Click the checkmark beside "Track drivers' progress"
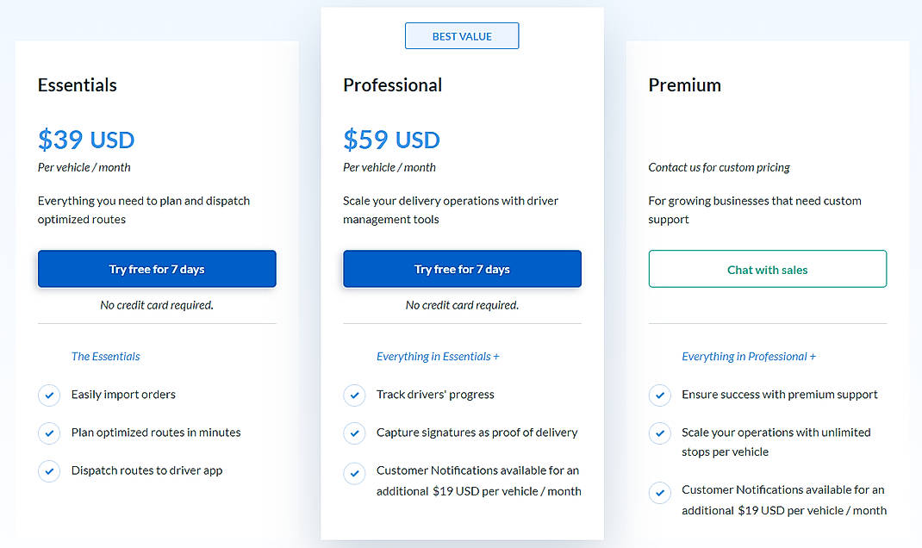Screen dimensions: 922x548 pos(354,395)
